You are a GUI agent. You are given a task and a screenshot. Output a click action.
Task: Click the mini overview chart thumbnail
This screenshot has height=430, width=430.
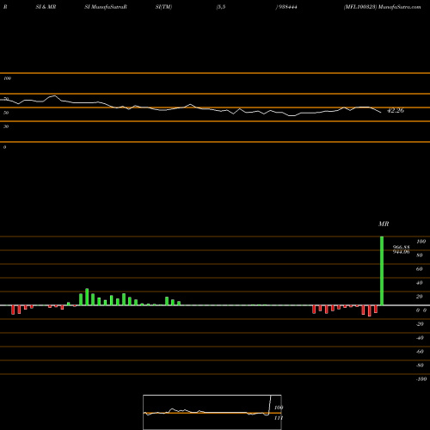[212, 412]
